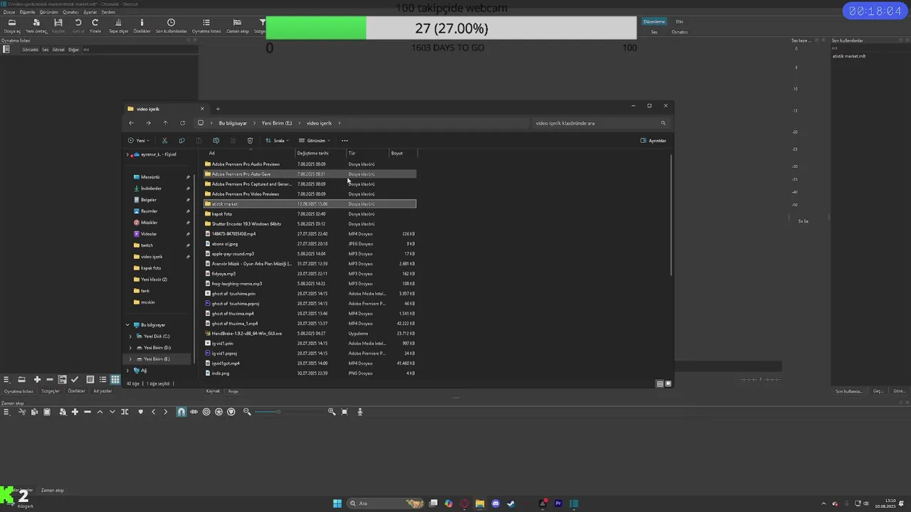Click record audio microphone icon in timeline

[360, 412]
